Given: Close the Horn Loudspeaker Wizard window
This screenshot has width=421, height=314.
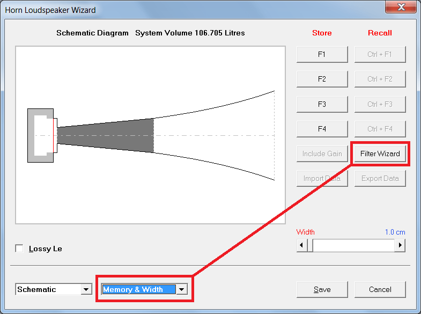Looking at the screenshot, I should click(401, 7).
